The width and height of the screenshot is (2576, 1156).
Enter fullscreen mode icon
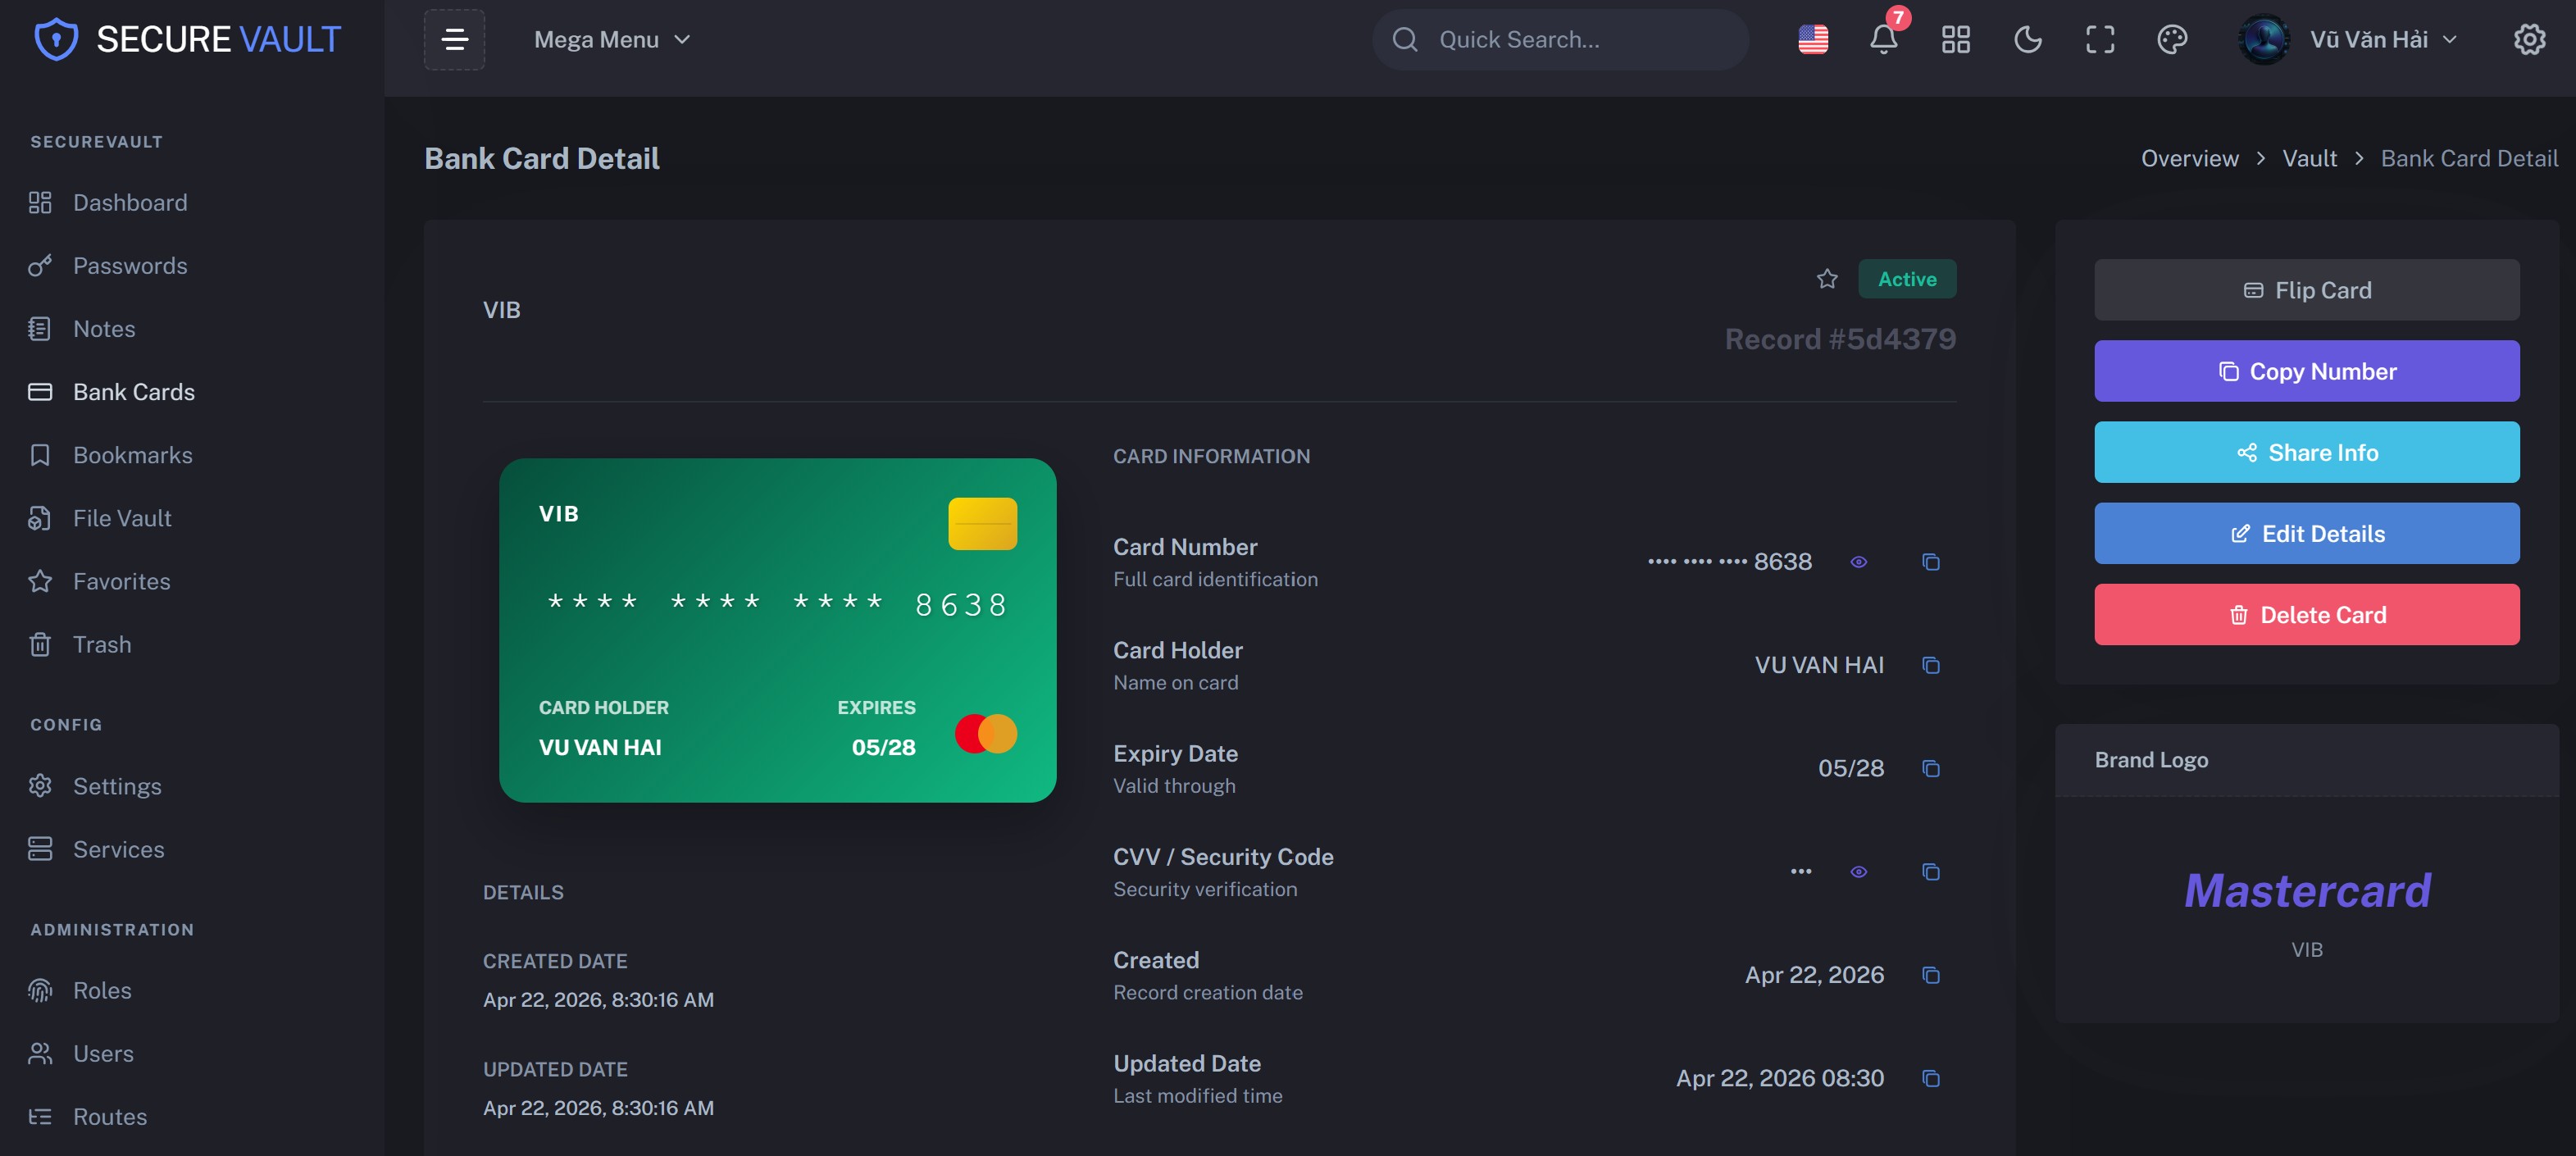pos(2099,40)
